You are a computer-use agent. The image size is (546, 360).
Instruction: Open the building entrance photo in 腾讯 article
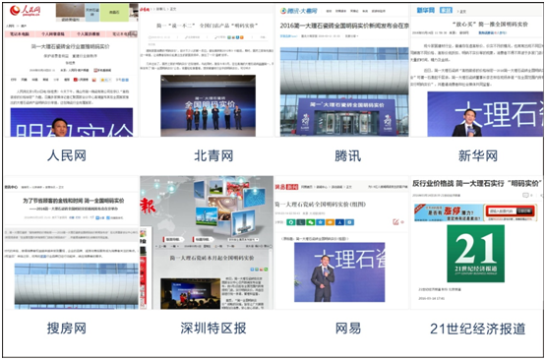click(344, 91)
